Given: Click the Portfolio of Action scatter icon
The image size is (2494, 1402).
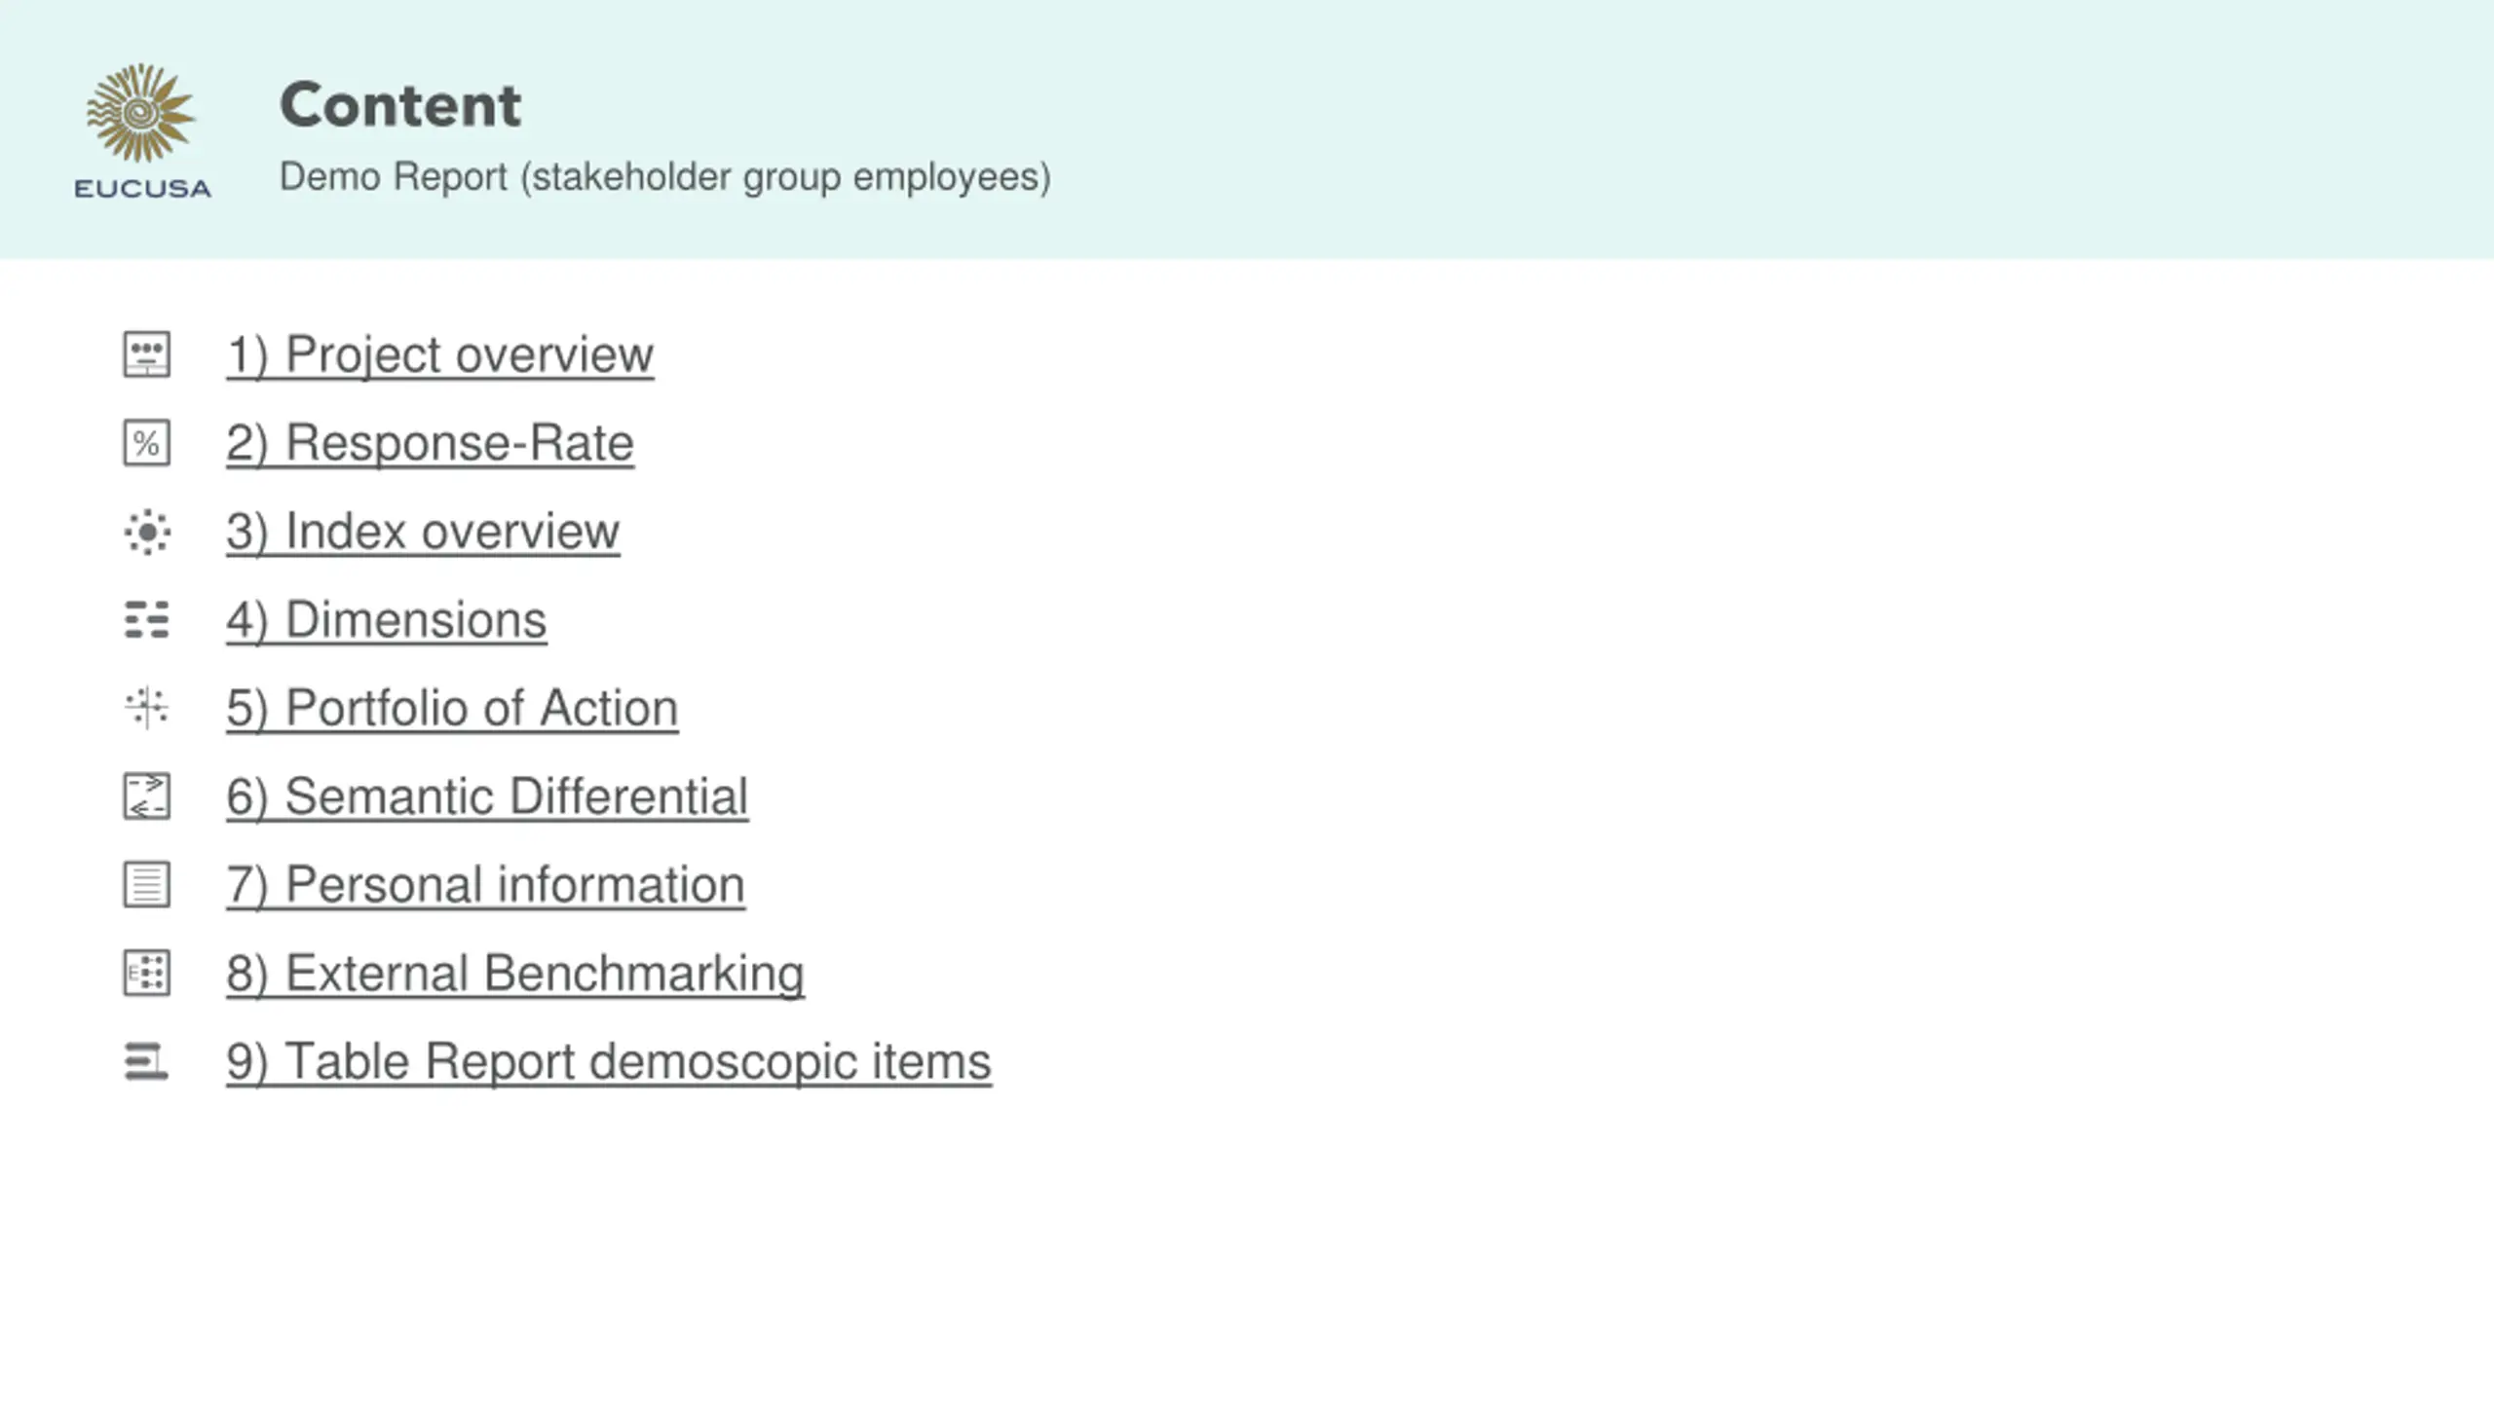Looking at the screenshot, I should (x=146, y=708).
